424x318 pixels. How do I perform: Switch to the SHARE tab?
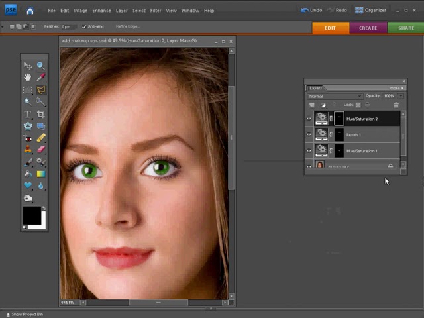(x=406, y=28)
